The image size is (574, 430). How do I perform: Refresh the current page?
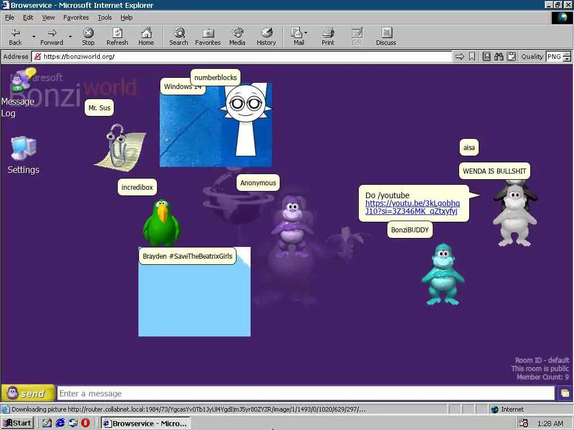(x=117, y=36)
